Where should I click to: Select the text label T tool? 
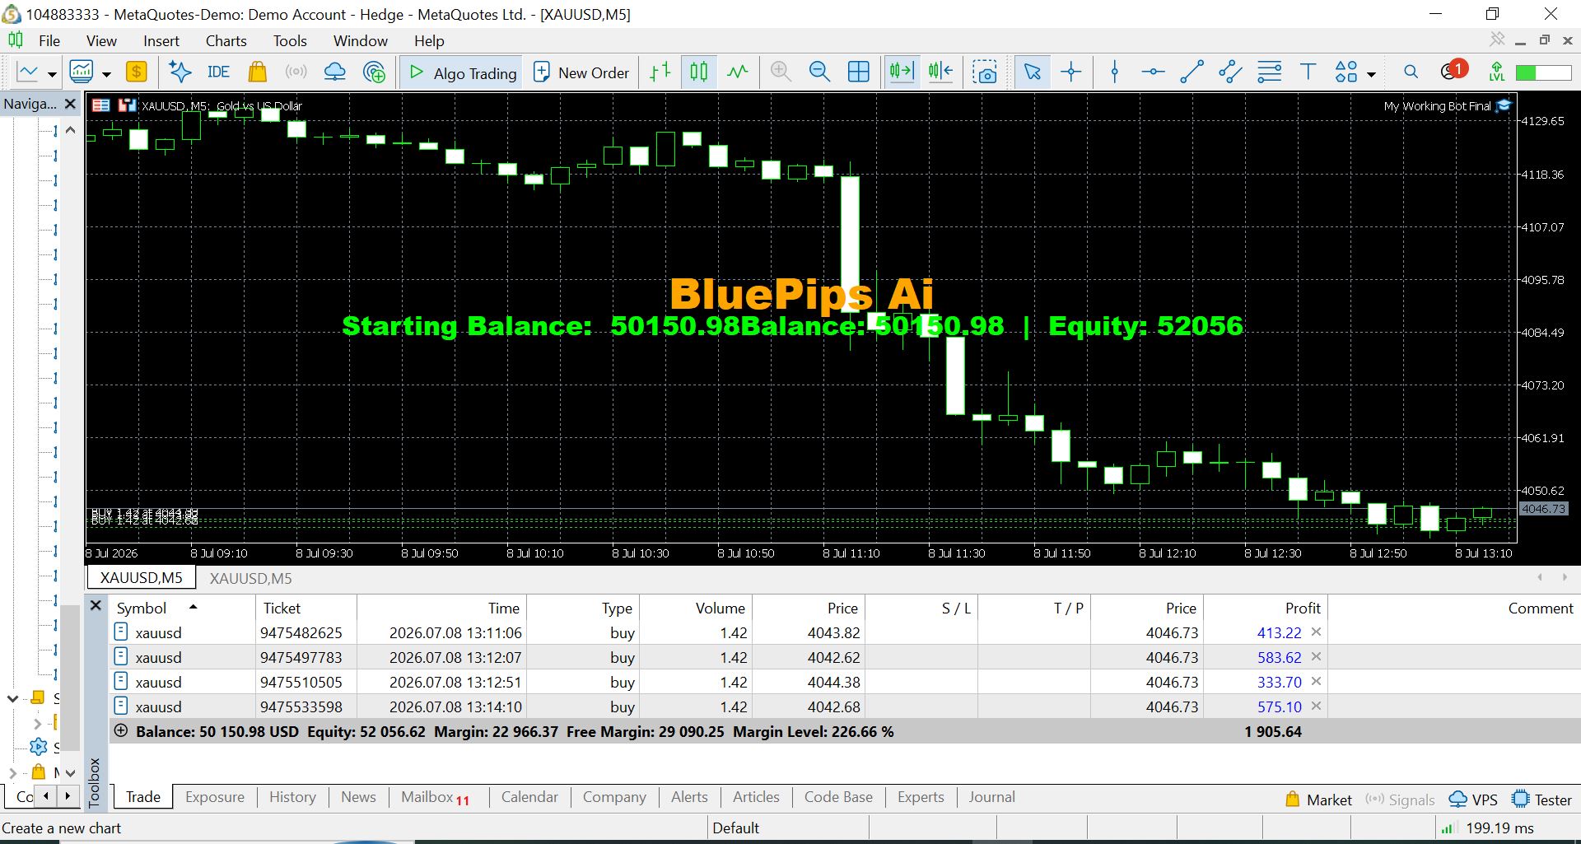coord(1308,72)
